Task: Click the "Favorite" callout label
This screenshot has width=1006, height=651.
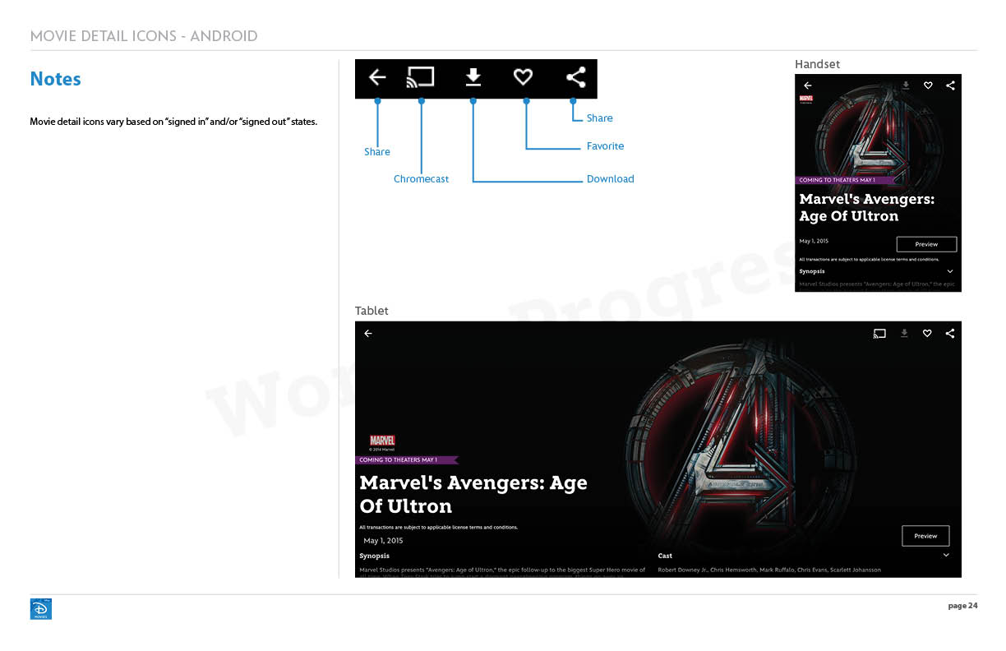Action: click(x=606, y=146)
